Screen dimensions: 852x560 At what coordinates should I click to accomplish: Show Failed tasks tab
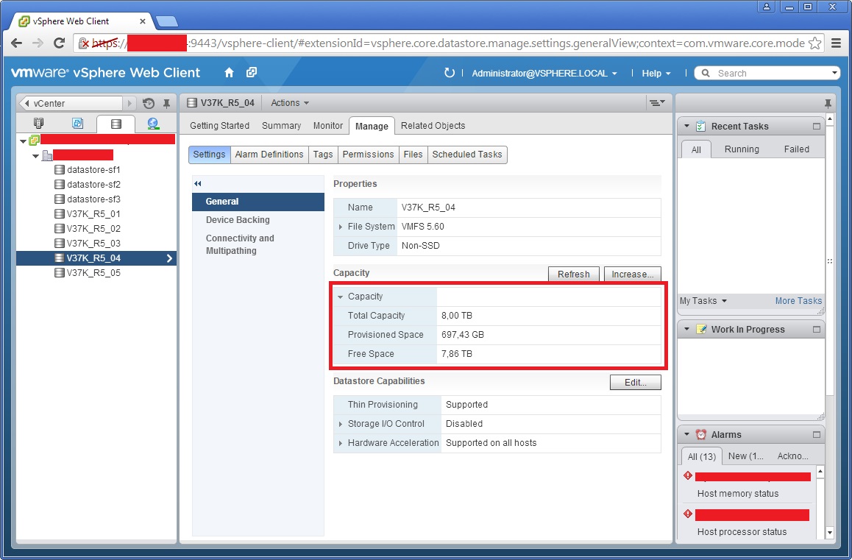pyautogui.click(x=796, y=149)
